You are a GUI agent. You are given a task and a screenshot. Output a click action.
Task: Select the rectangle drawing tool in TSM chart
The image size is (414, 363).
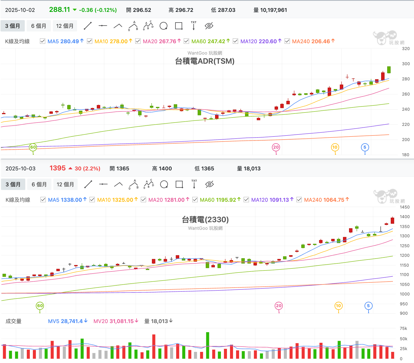point(179,26)
